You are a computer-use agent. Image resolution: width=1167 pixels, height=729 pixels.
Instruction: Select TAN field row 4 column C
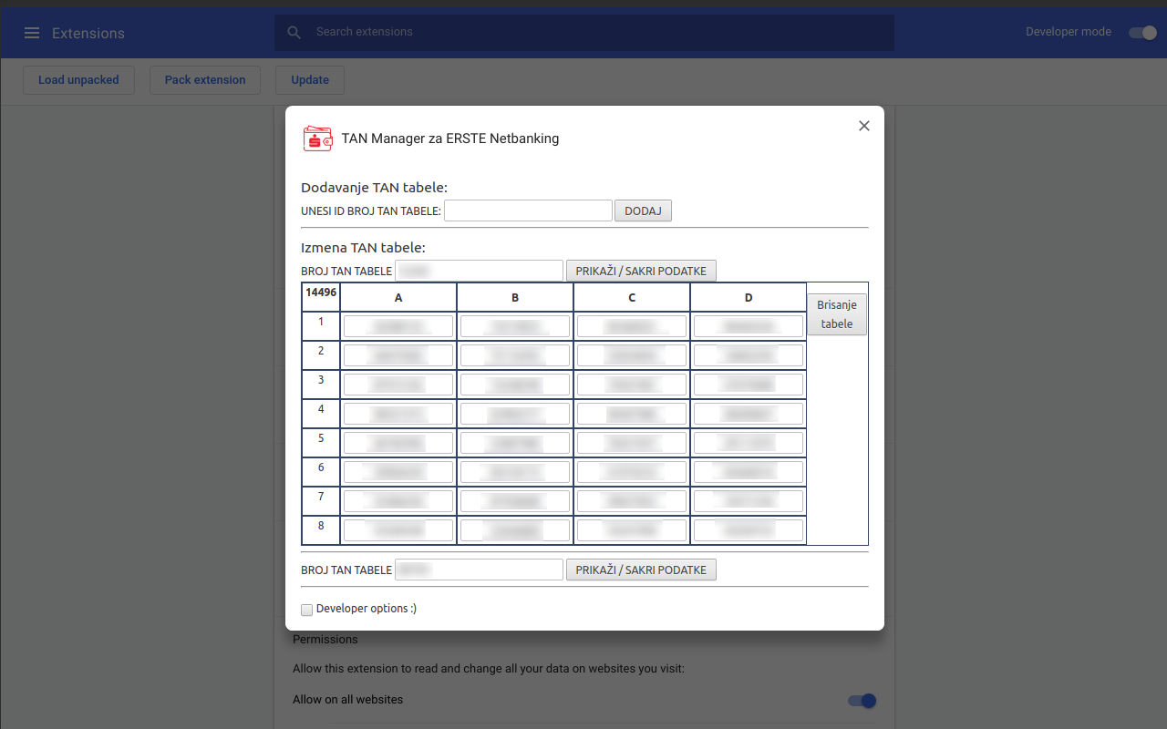pos(632,414)
